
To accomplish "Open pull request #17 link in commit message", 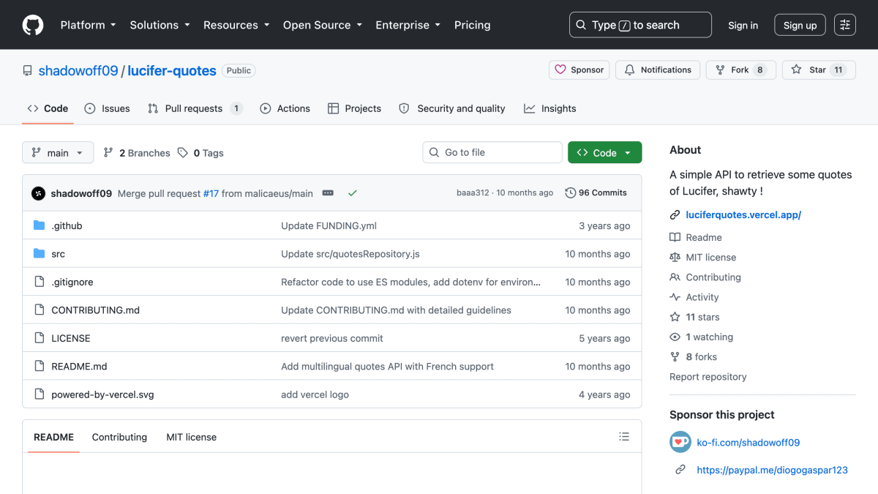I will pyautogui.click(x=211, y=193).
